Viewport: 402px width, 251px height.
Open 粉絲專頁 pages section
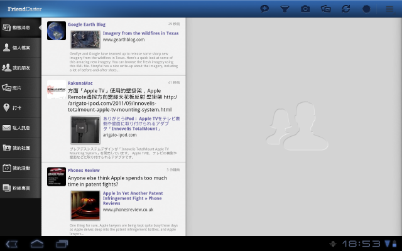[x=21, y=188]
